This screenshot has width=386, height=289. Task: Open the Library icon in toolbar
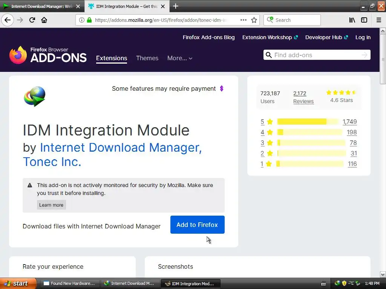[352, 20]
